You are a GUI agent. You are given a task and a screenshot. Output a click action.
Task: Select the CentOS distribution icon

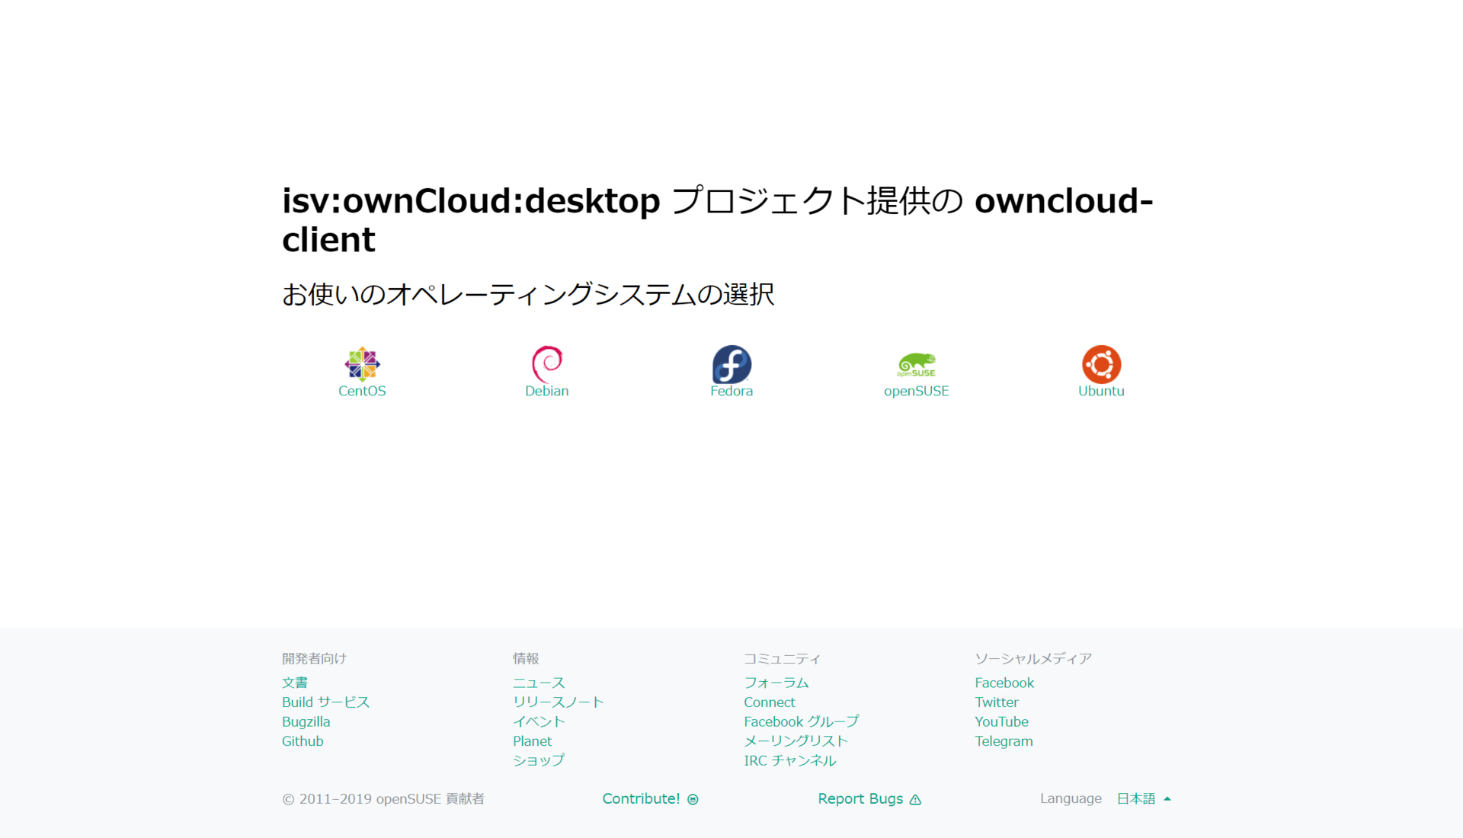click(x=362, y=363)
